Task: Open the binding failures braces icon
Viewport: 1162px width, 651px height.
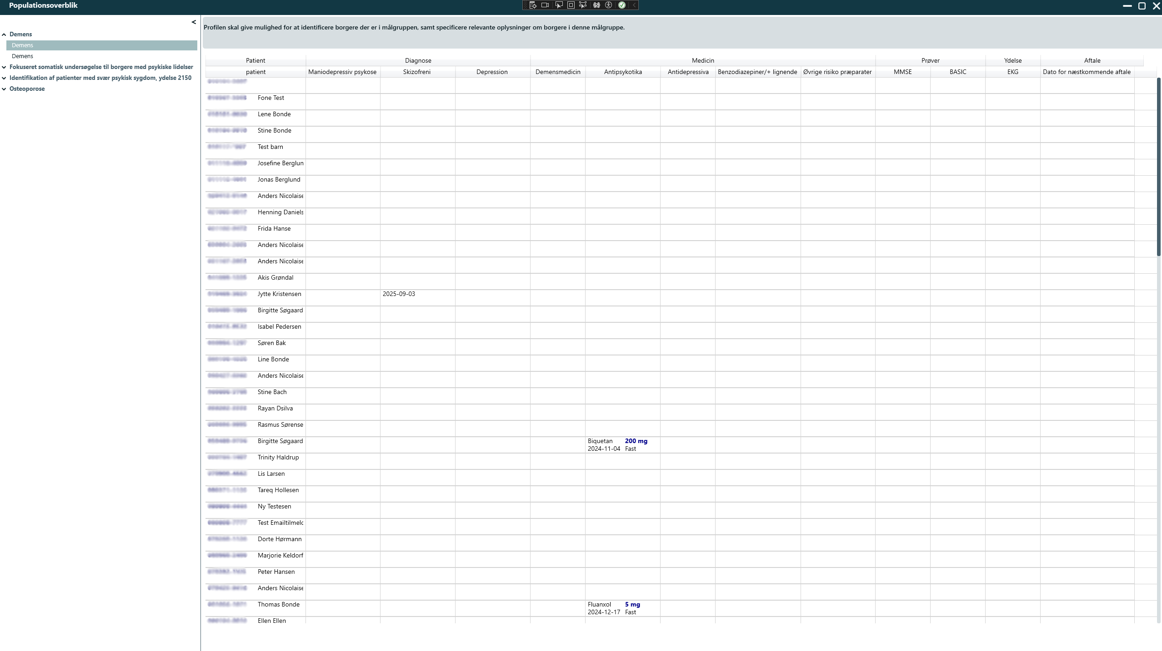Action: [x=596, y=5]
